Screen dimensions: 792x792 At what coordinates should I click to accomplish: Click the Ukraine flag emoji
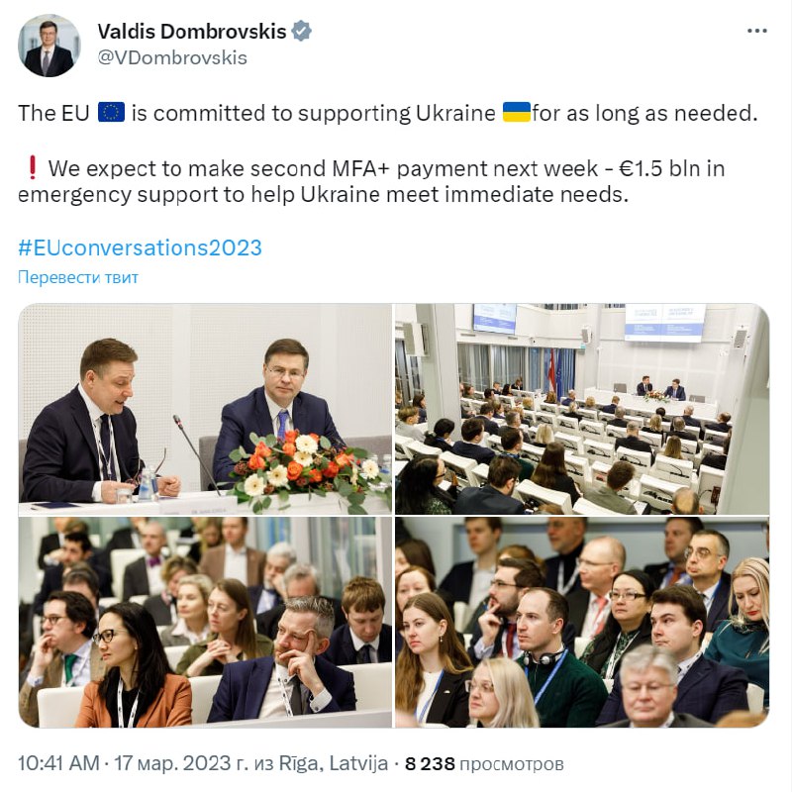516,112
